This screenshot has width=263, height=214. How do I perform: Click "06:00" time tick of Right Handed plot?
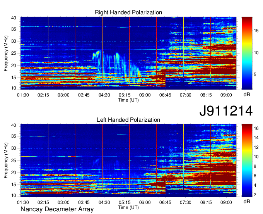[x=145, y=95]
